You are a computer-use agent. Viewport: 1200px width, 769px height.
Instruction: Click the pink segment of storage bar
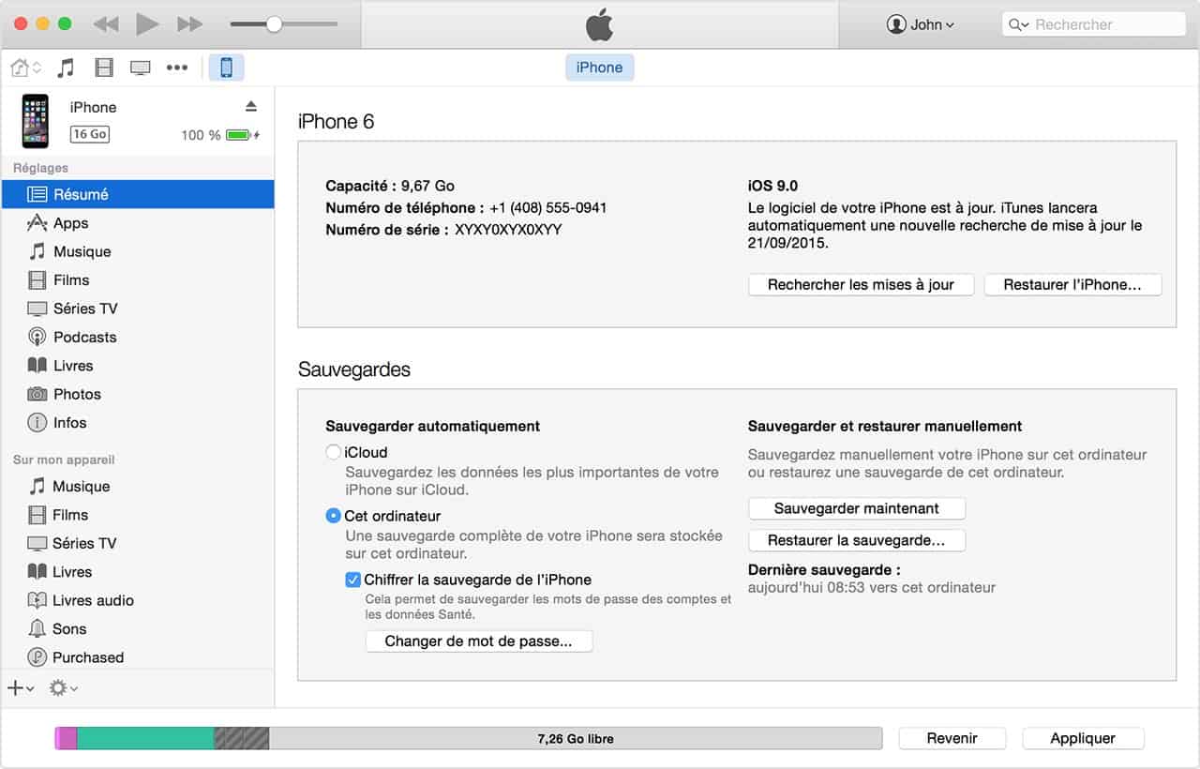tap(66, 738)
